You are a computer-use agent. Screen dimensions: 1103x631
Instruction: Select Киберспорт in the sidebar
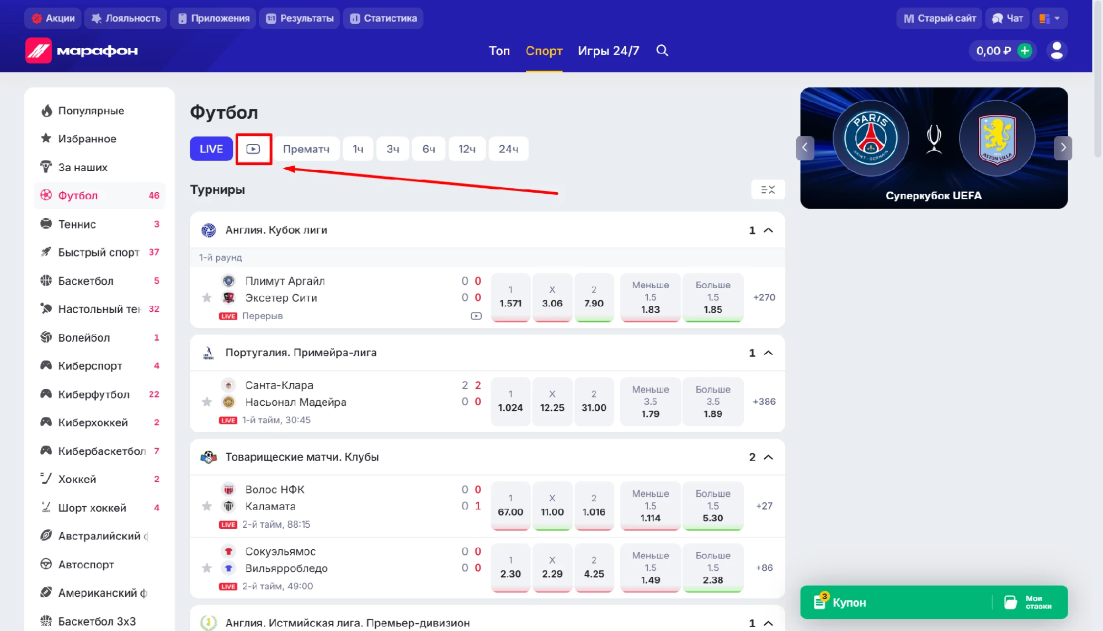[100, 366]
